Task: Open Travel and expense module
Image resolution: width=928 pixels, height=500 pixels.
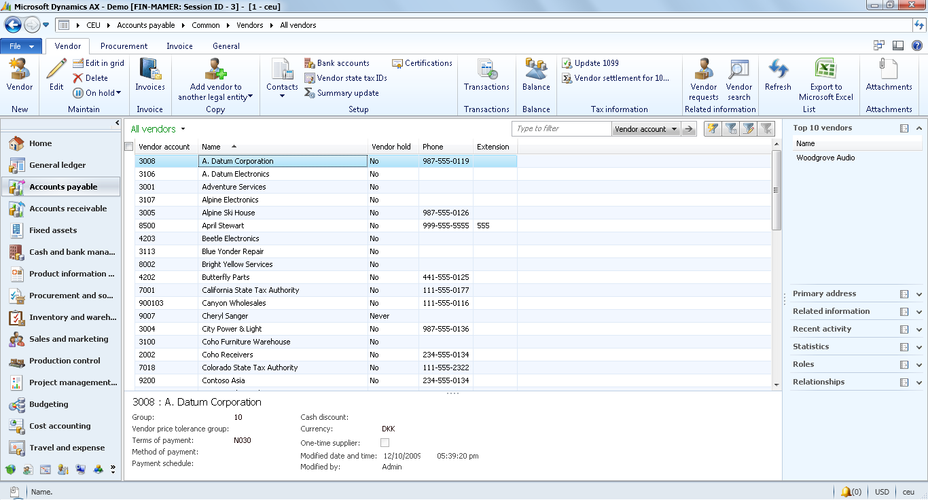Action: [x=61, y=448]
